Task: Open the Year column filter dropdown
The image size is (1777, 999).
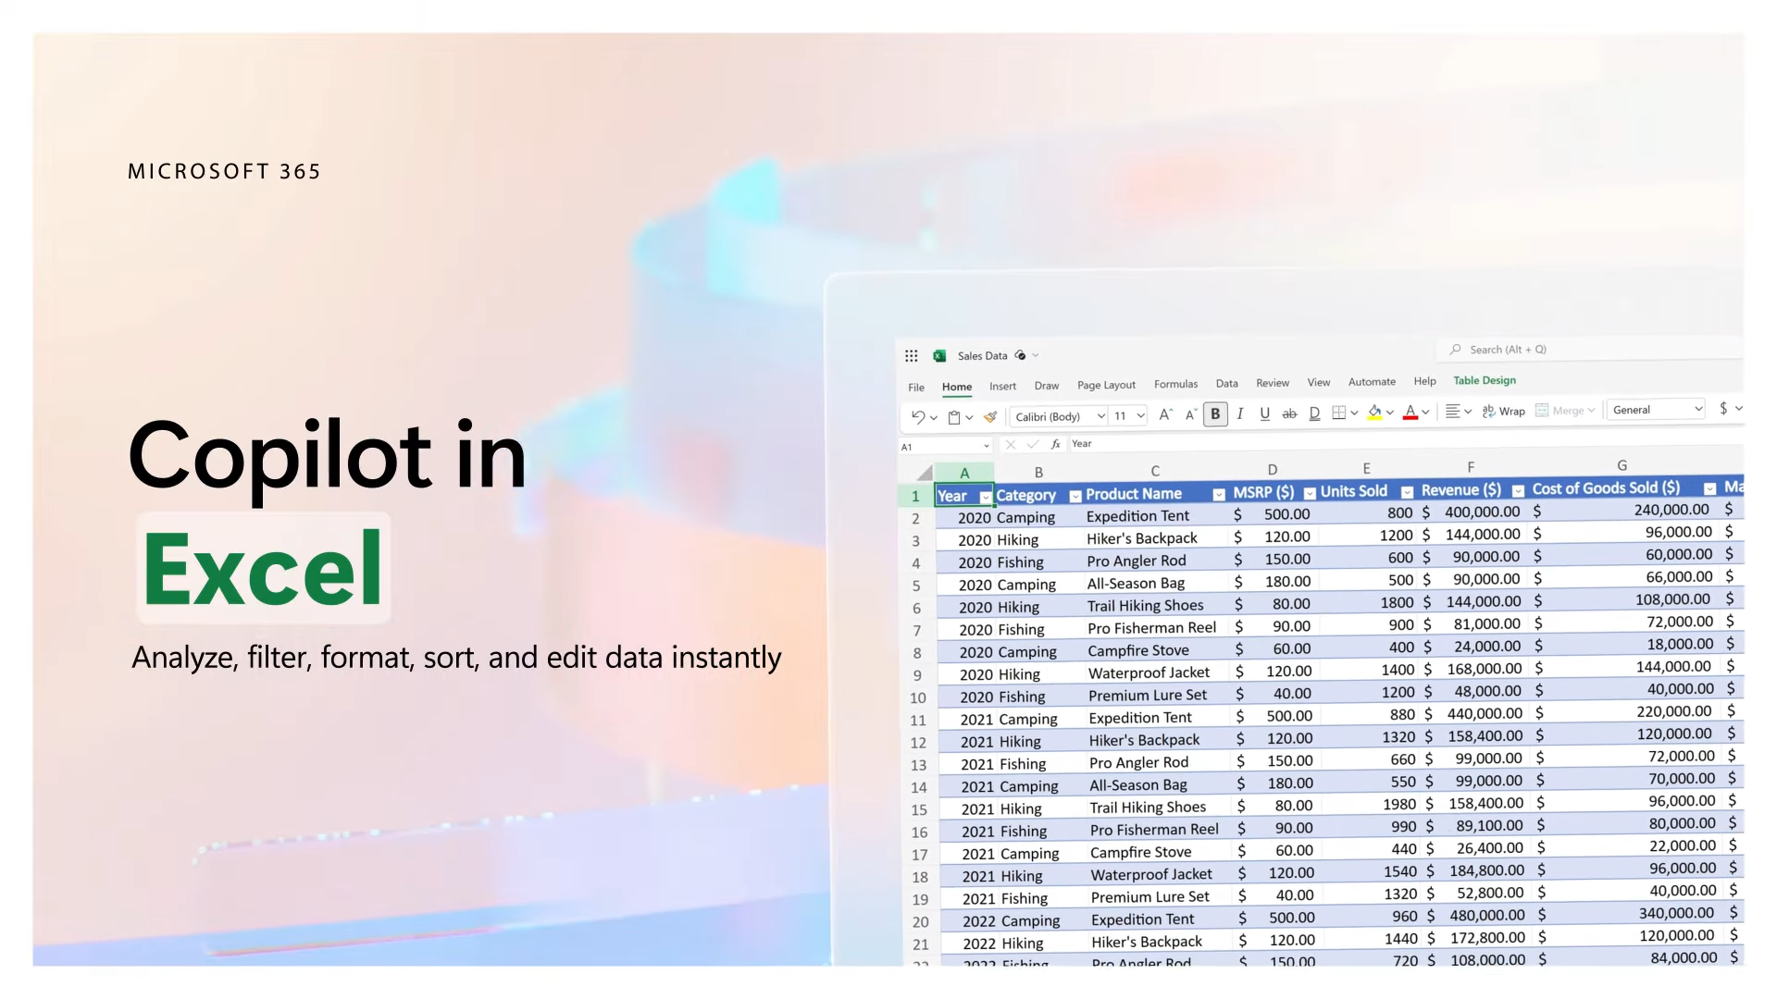Action: (x=985, y=497)
